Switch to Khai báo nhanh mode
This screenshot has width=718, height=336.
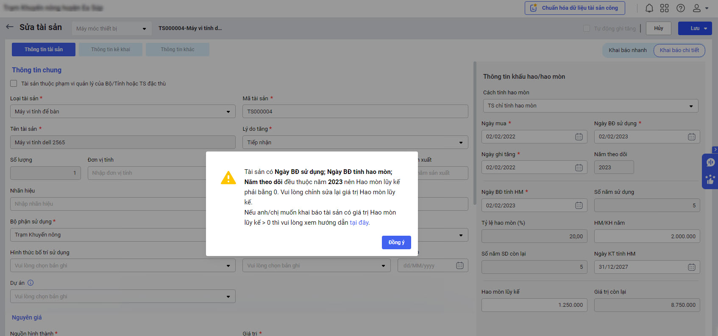point(627,50)
